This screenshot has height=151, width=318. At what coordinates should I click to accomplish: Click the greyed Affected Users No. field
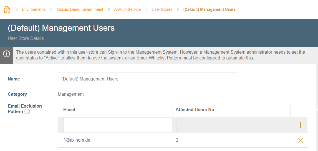click(x=233, y=125)
